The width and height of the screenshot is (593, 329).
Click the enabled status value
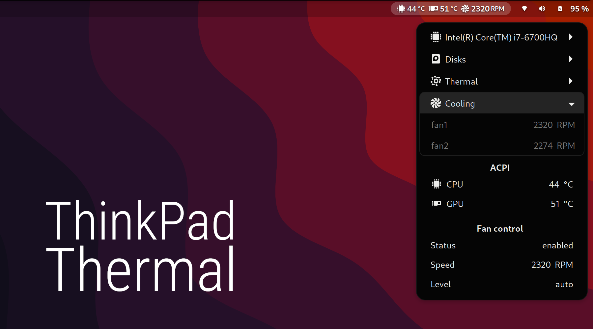(x=557, y=245)
